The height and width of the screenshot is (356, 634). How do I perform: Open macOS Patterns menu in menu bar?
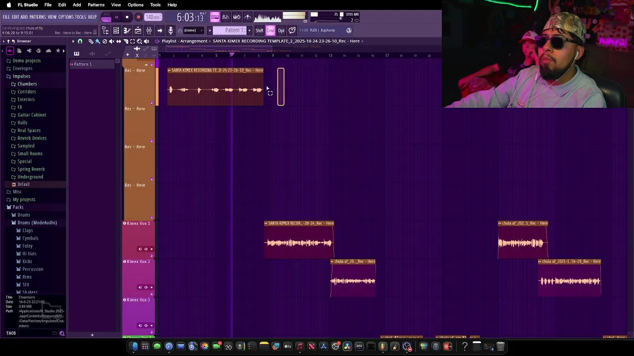(96, 5)
